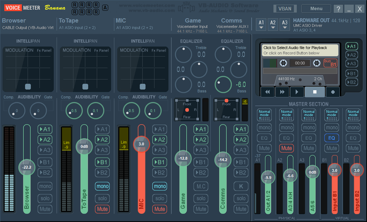Click the Game strip surround panner red dot

coord(187,110)
